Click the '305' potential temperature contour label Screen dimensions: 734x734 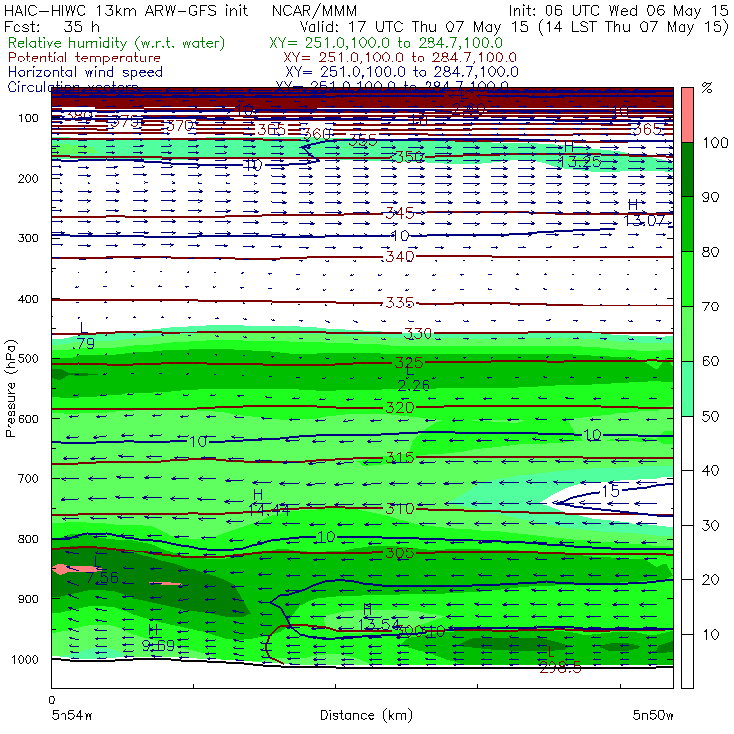pos(400,553)
